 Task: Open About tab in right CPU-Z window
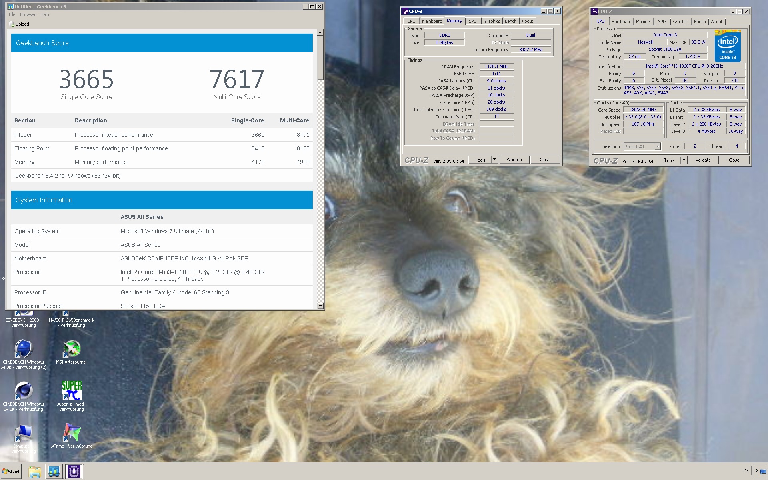coord(716,22)
